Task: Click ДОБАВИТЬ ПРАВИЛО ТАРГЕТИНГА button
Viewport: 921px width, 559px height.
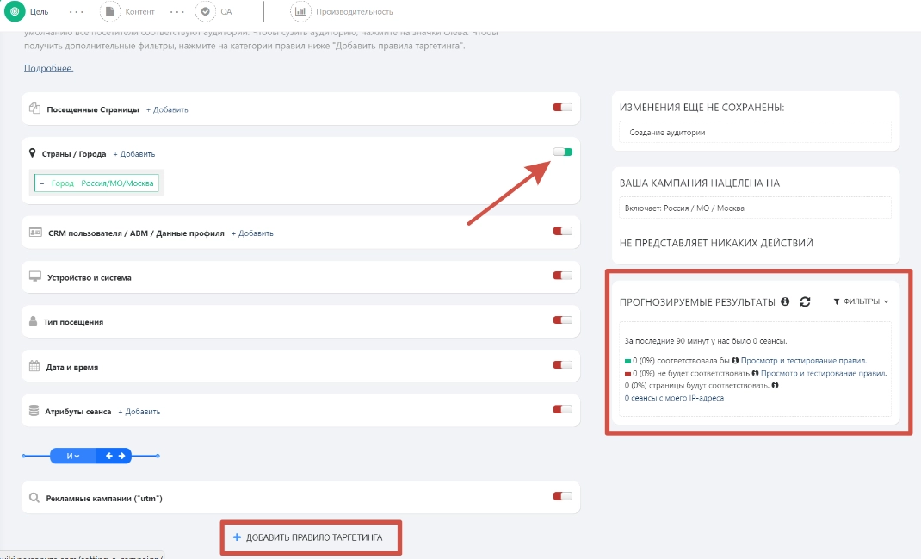Action: click(309, 537)
